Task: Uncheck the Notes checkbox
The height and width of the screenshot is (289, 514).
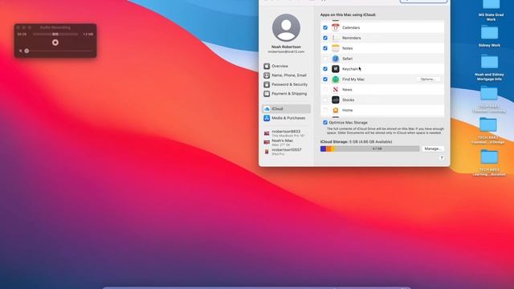Action: 325,48
